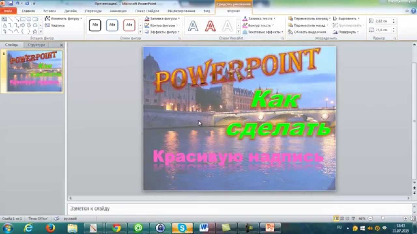417x234 pixels.
Task: Select the rectangle shape
Action: [23, 19]
